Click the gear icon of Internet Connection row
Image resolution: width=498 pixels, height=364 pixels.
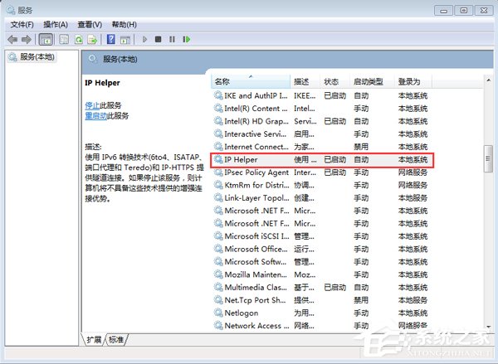[218, 147]
